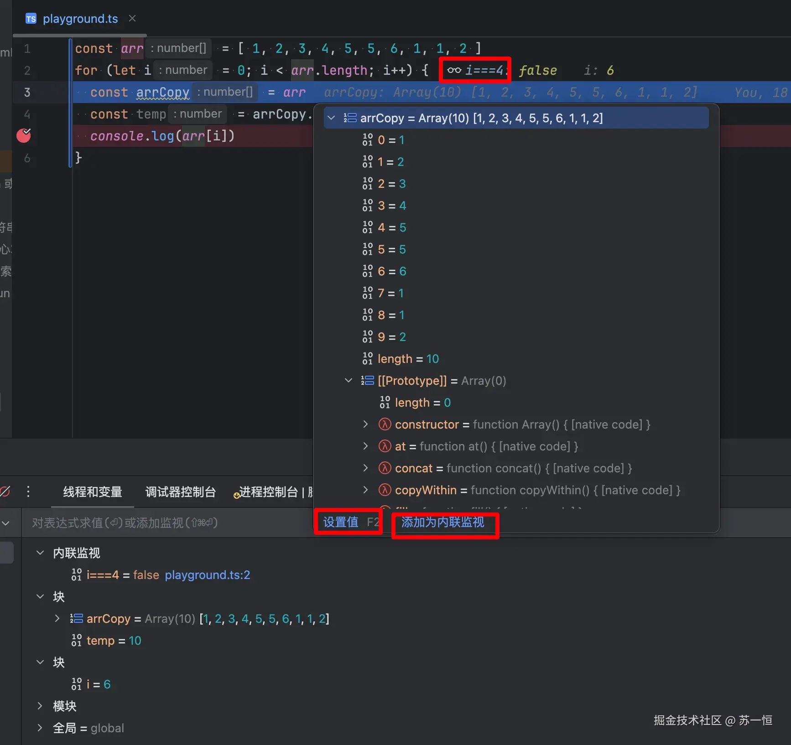Open the dropdown arrow left of the evaluate field
791x745 pixels.
point(6,523)
